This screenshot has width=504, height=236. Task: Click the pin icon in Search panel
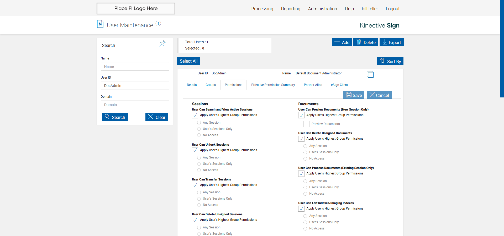coord(163,43)
